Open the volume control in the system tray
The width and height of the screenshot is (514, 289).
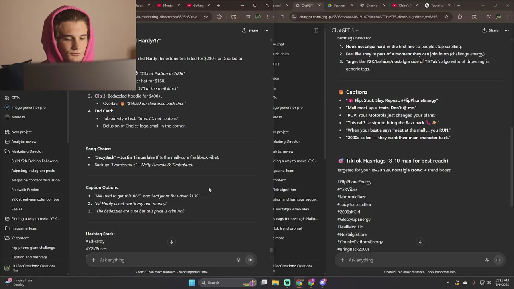point(489,283)
